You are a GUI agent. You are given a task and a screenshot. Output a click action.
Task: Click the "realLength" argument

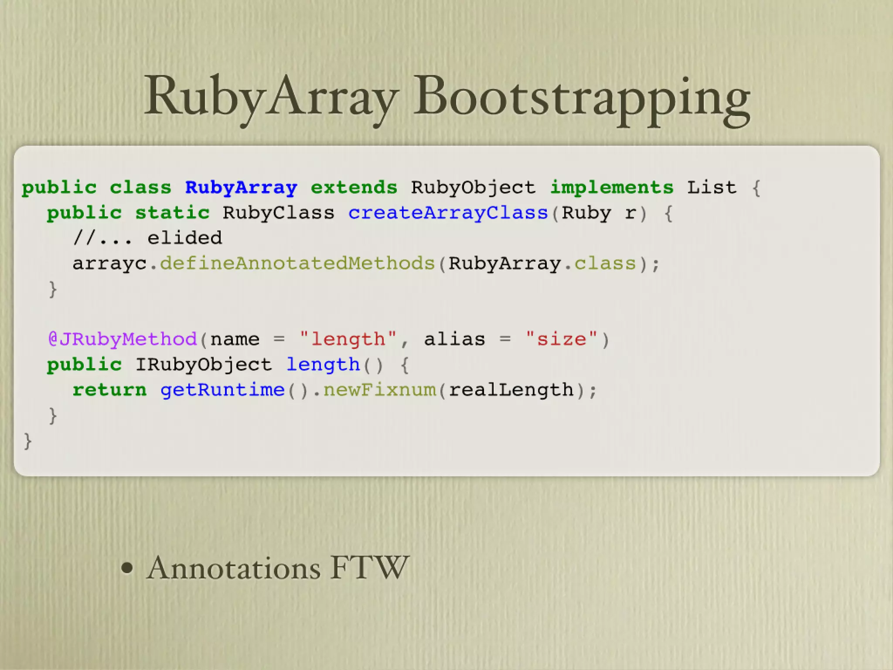tap(511, 390)
